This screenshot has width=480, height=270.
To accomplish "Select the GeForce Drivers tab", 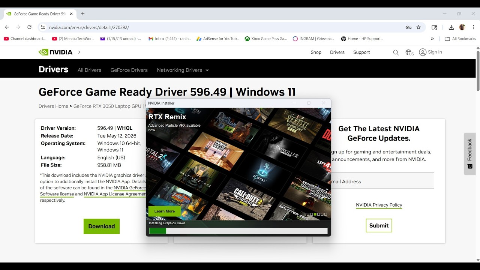I will tap(129, 70).
